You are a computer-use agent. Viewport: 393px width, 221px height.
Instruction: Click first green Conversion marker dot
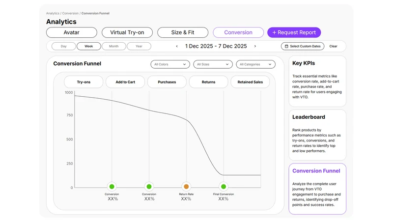112,187
